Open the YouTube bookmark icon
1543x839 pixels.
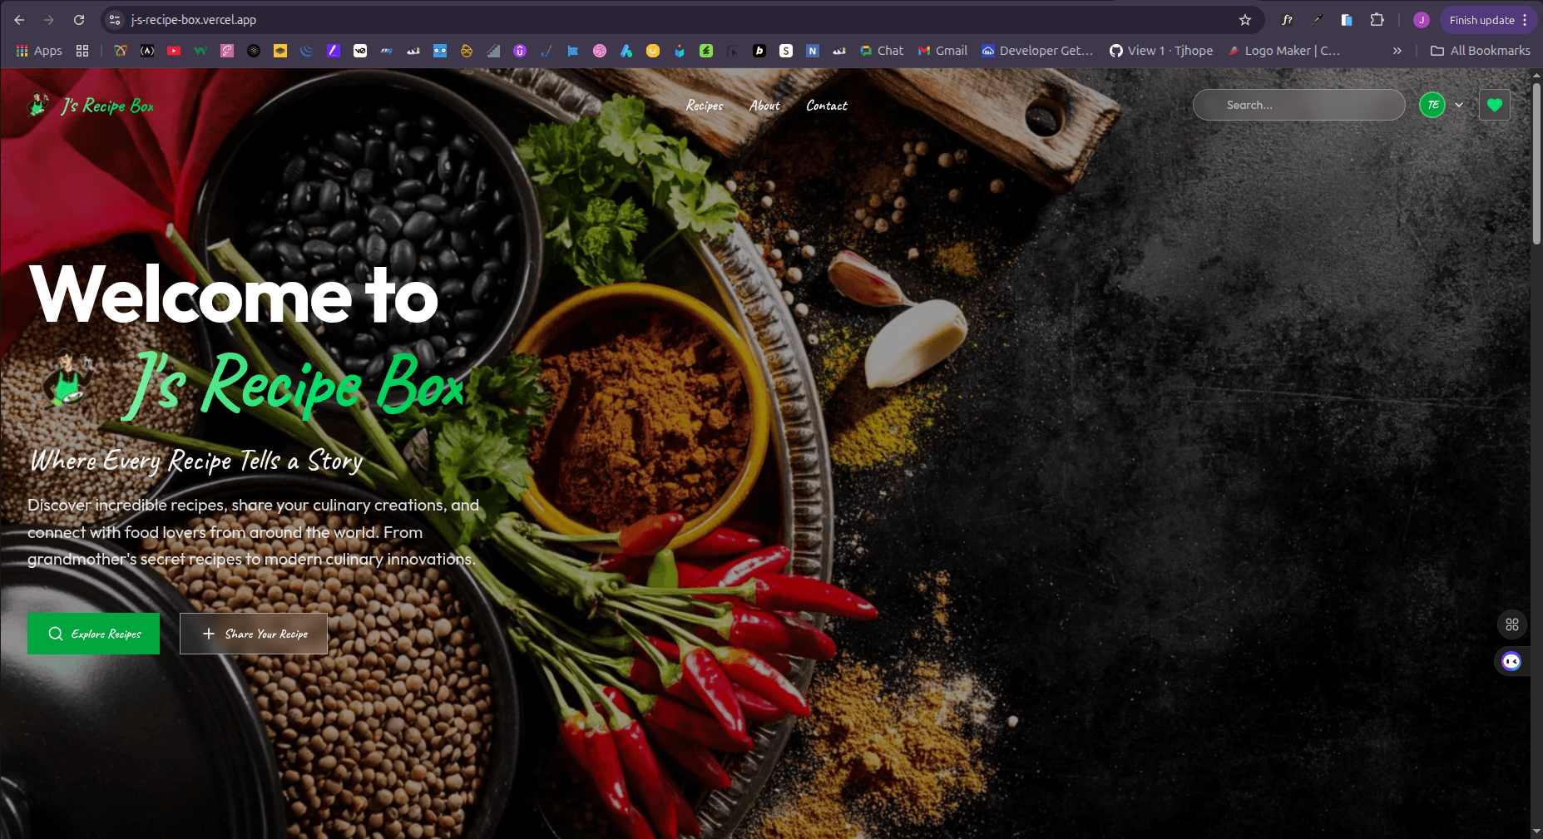174,51
